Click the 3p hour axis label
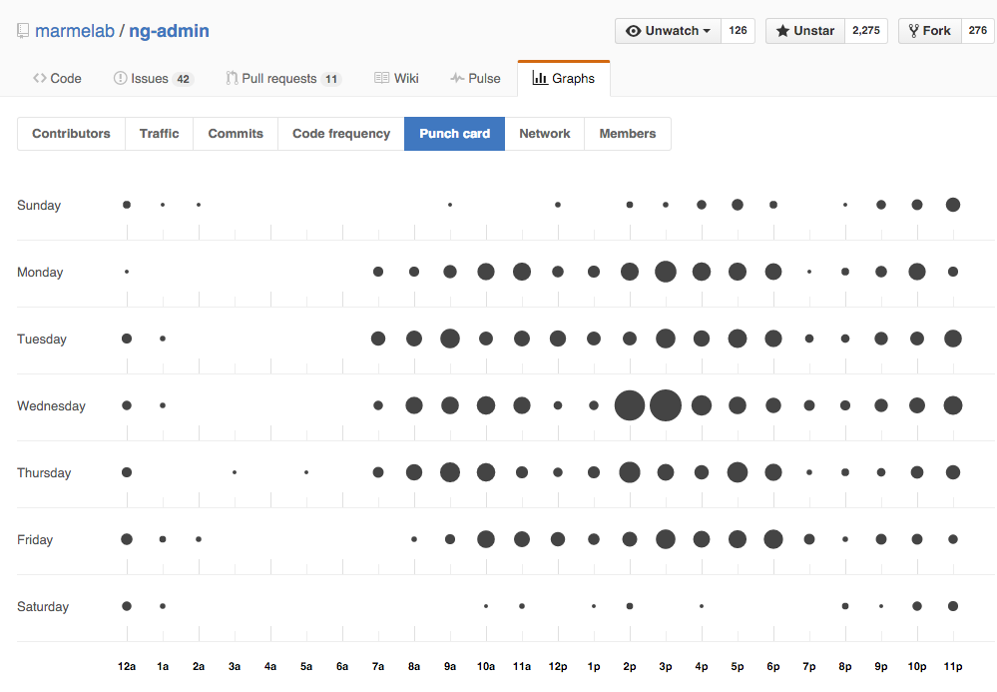This screenshot has width=997, height=692. (666, 667)
